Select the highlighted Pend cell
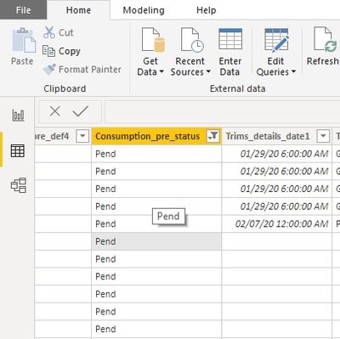Screen dimensions: 340x339 [x=156, y=241]
